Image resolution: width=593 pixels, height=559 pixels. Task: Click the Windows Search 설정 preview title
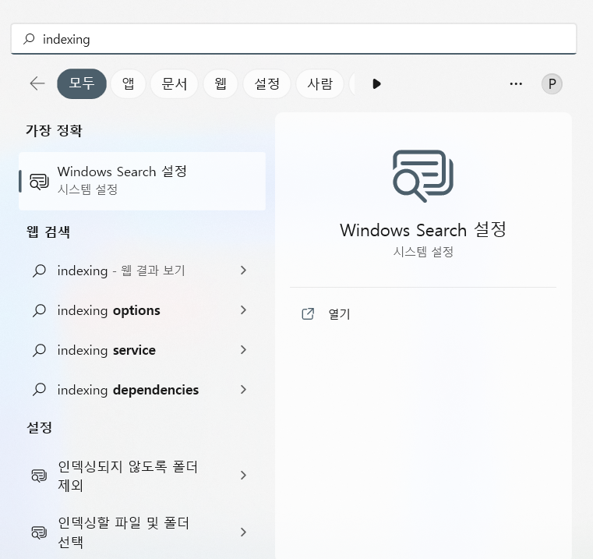click(423, 230)
